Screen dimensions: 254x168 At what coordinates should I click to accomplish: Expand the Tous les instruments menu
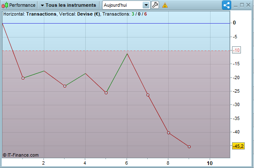click(68, 5)
